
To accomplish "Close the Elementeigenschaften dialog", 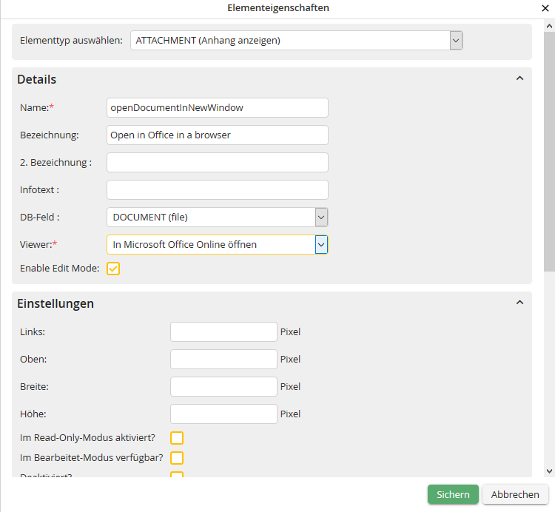I will pyautogui.click(x=545, y=8).
